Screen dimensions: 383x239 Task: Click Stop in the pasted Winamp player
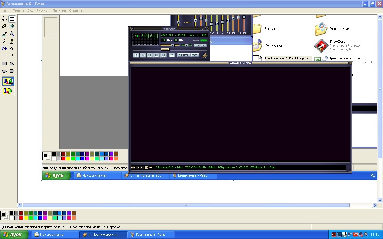pyautogui.click(x=156, y=55)
